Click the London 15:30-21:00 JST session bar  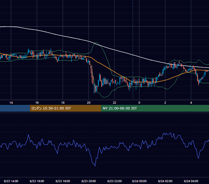[65, 108]
